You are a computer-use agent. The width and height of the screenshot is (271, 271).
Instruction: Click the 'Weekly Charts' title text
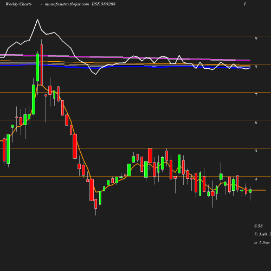click(18, 4)
